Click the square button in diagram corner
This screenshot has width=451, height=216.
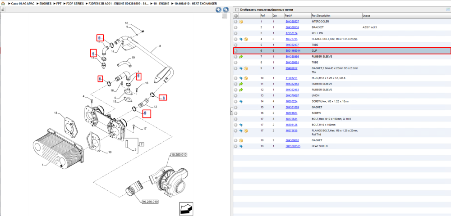coord(225,16)
